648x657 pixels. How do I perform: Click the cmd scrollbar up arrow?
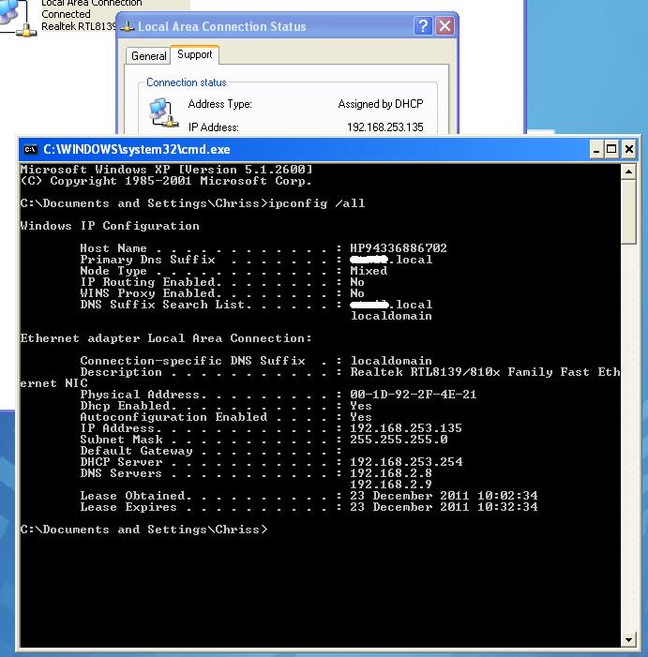tap(628, 172)
